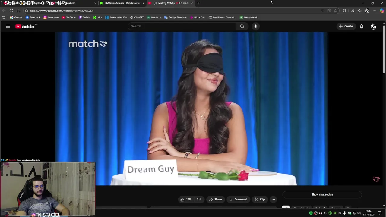This screenshot has height=217, width=386.
Task: Open the YouTube hamburger guide menu
Action: (8, 26)
